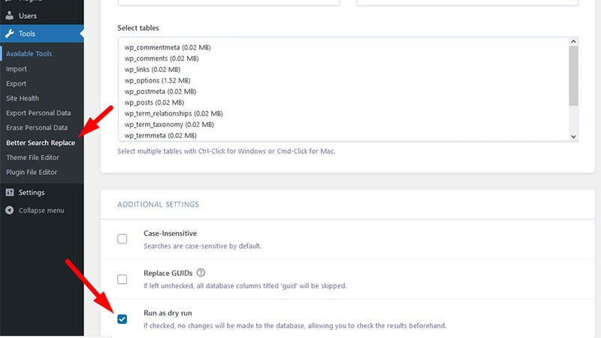Viewport: 601px width, 338px height.
Task: Click the table list scroll down arrow
Action: (x=573, y=137)
